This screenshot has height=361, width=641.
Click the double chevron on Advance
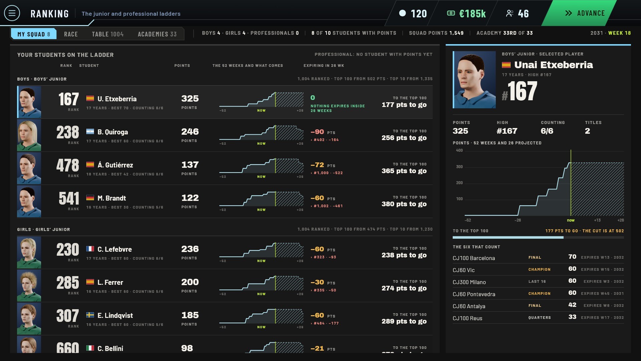pos(569,13)
